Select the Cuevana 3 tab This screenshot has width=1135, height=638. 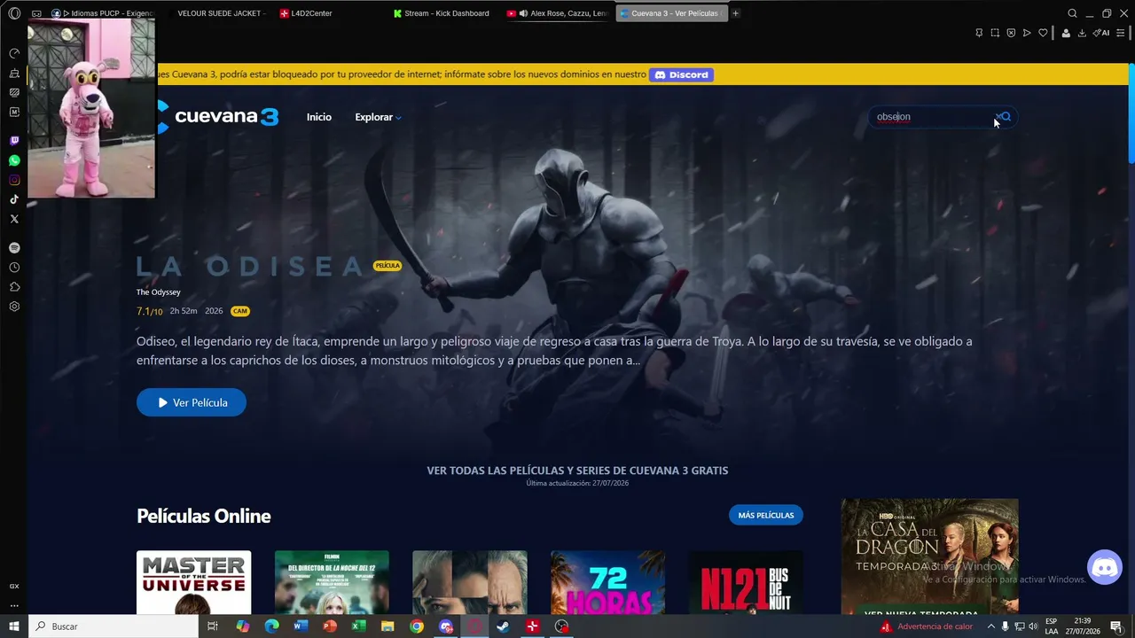coord(671,13)
